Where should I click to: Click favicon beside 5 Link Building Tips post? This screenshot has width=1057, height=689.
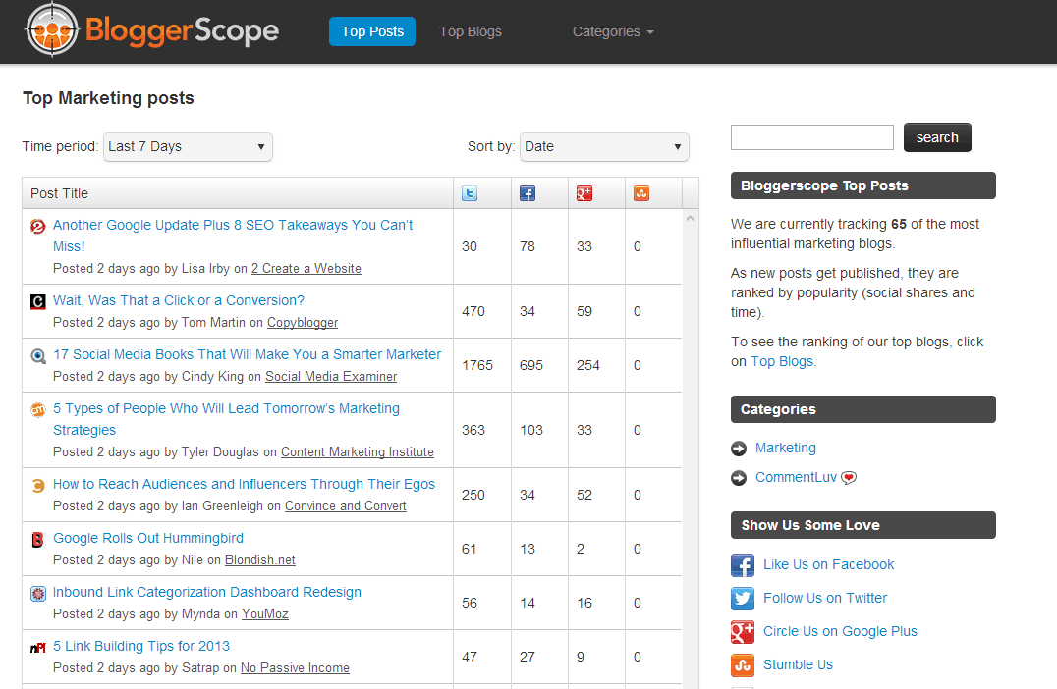tap(38, 647)
